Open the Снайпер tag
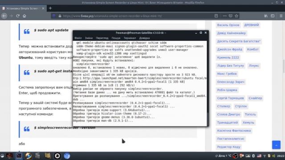The height and width of the screenshot is (160, 285). (x=255, y=98)
